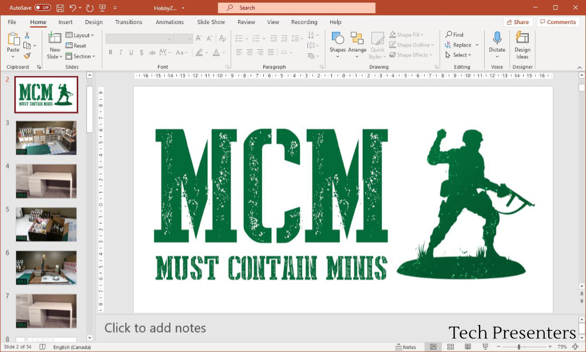Switch to the Animations tab
The width and height of the screenshot is (586, 352).
coord(169,22)
